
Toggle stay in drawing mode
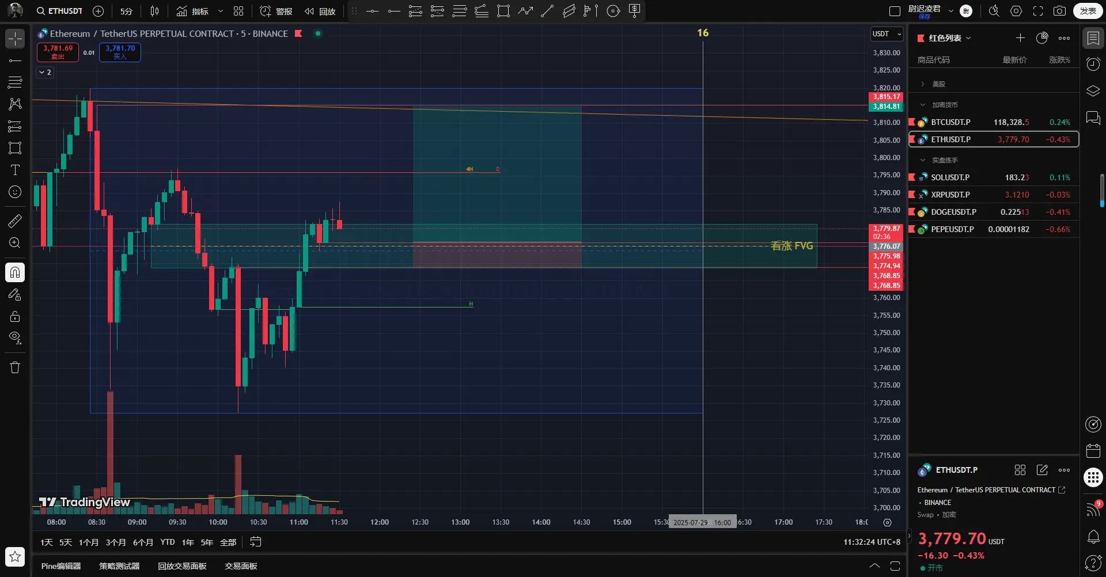click(15, 294)
